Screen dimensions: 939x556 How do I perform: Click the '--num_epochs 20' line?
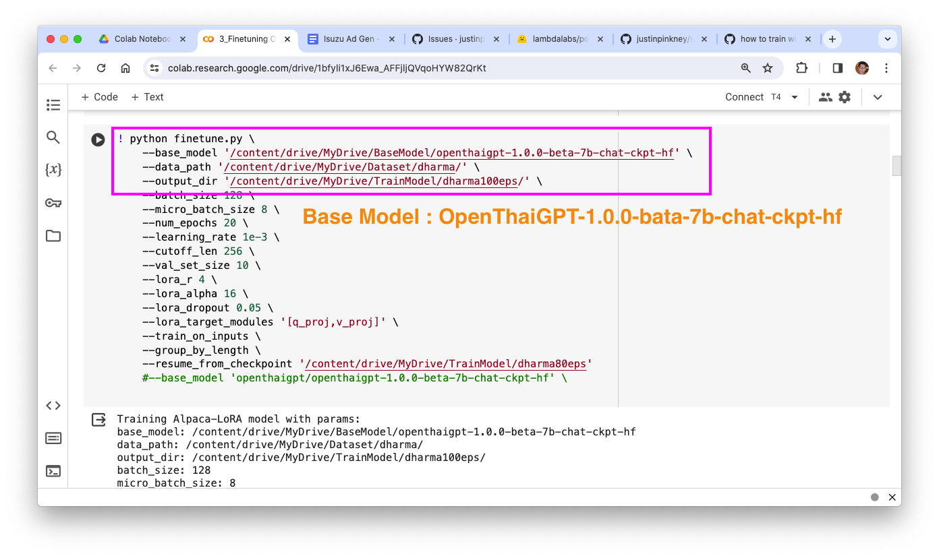(195, 223)
